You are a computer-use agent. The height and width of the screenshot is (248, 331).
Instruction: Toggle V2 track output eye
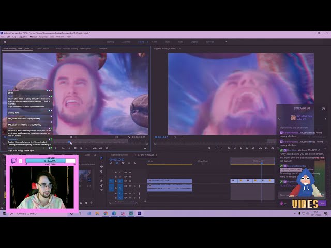point(130,177)
